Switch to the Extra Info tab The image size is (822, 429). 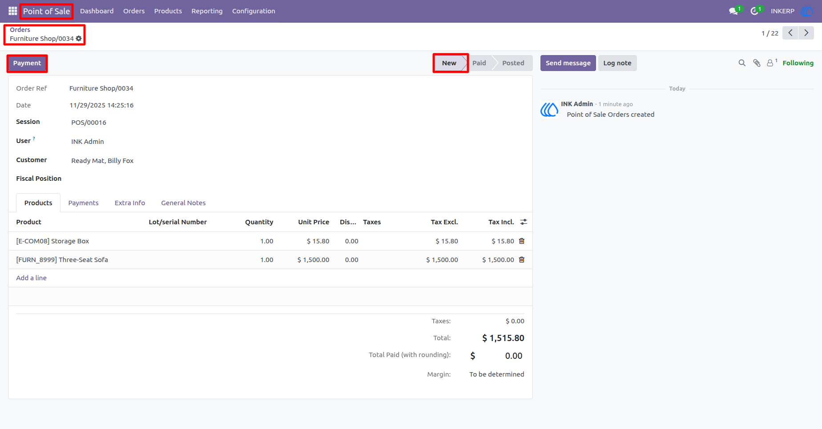pos(130,203)
